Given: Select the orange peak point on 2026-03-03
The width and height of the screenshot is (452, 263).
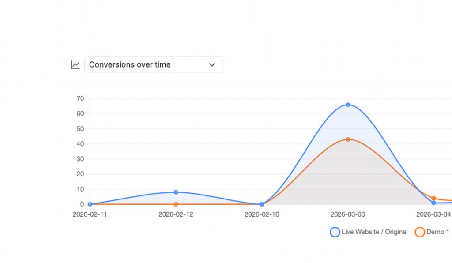Looking at the screenshot, I should (x=348, y=139).
